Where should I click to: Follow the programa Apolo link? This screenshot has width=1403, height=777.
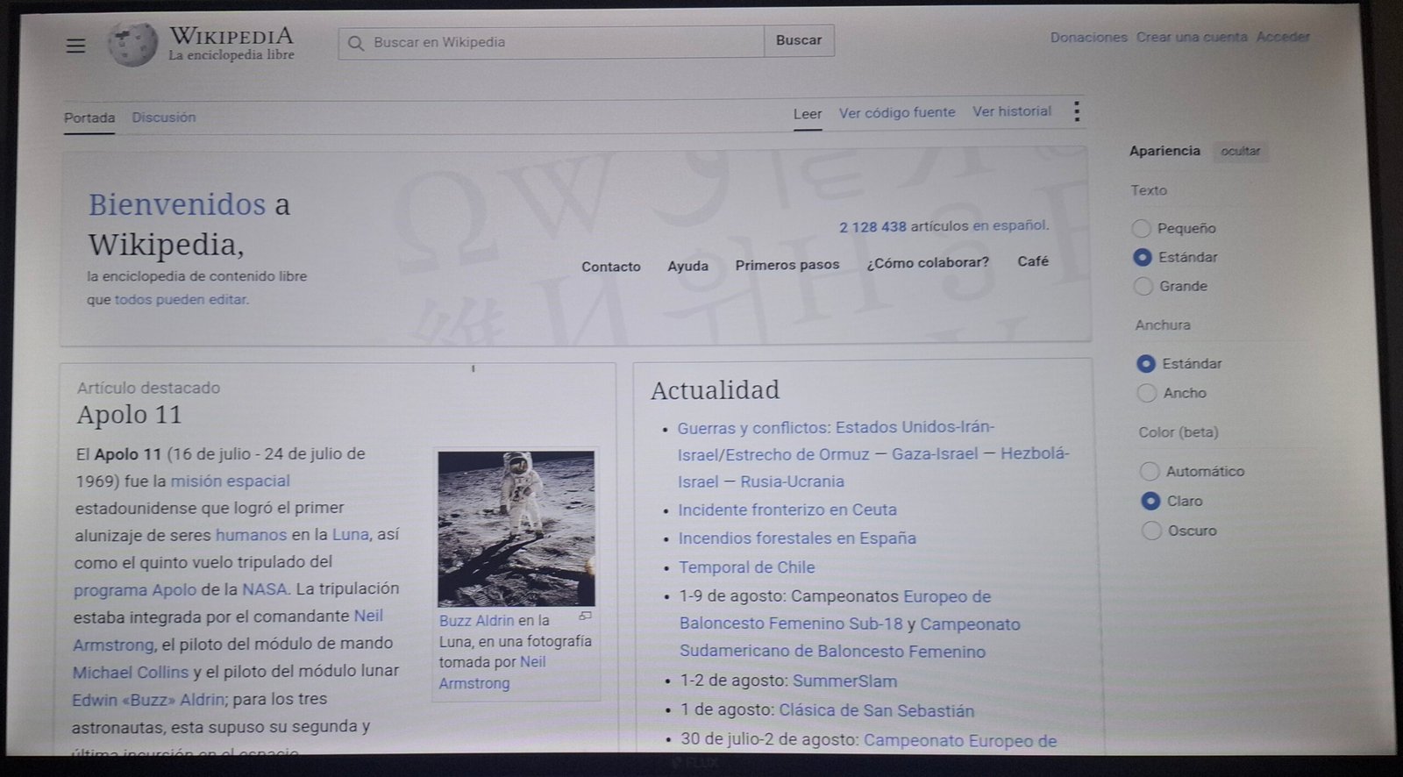[135, 590]
